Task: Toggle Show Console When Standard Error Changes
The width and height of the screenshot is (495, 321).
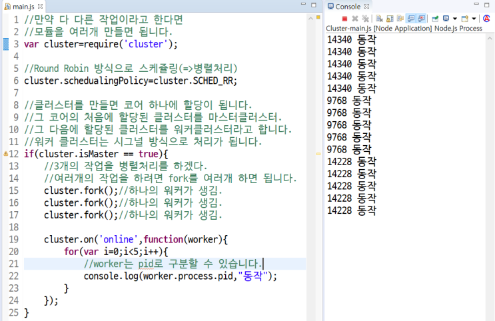Action: [x=422, y=19]
